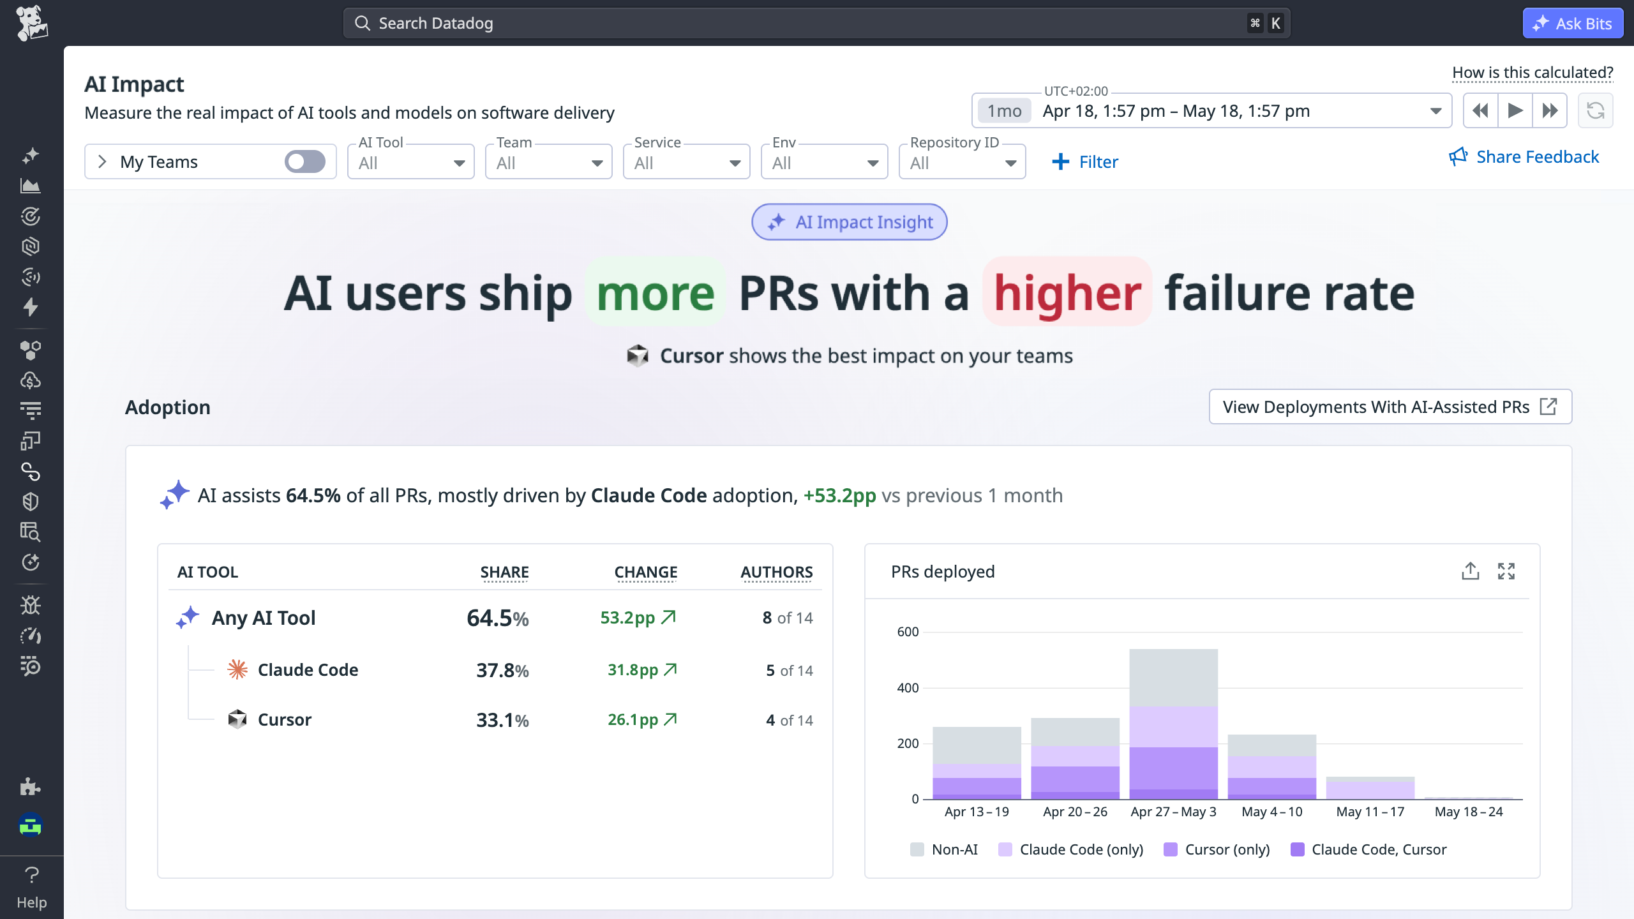
Task: Open the puzzle piece integrations icon
Action: pyautogui.click(x=31, y=786)
